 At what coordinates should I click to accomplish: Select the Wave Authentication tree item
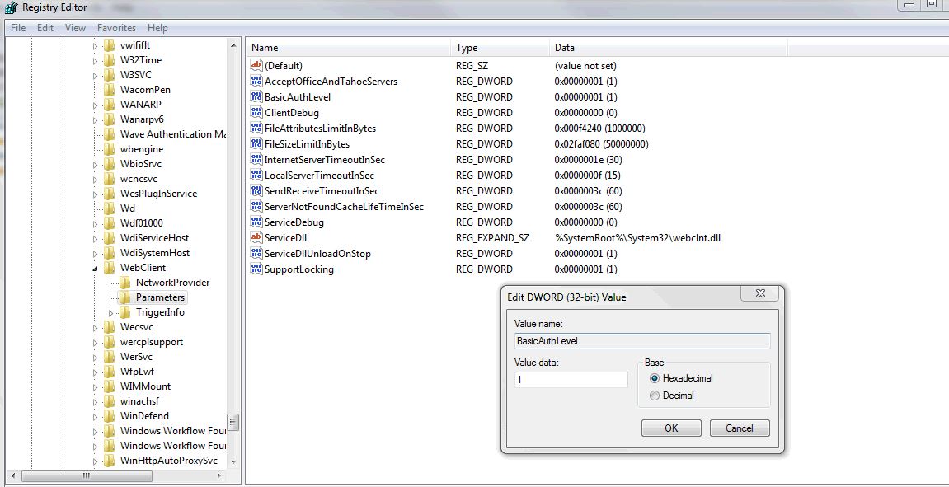coord(173,134)
